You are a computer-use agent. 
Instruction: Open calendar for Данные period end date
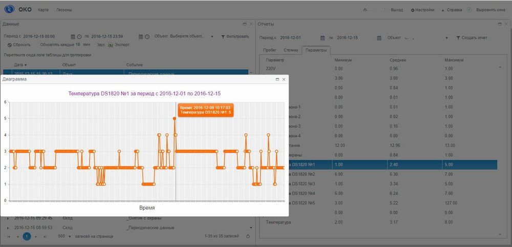pyautogui.click(x=140, y=36)
